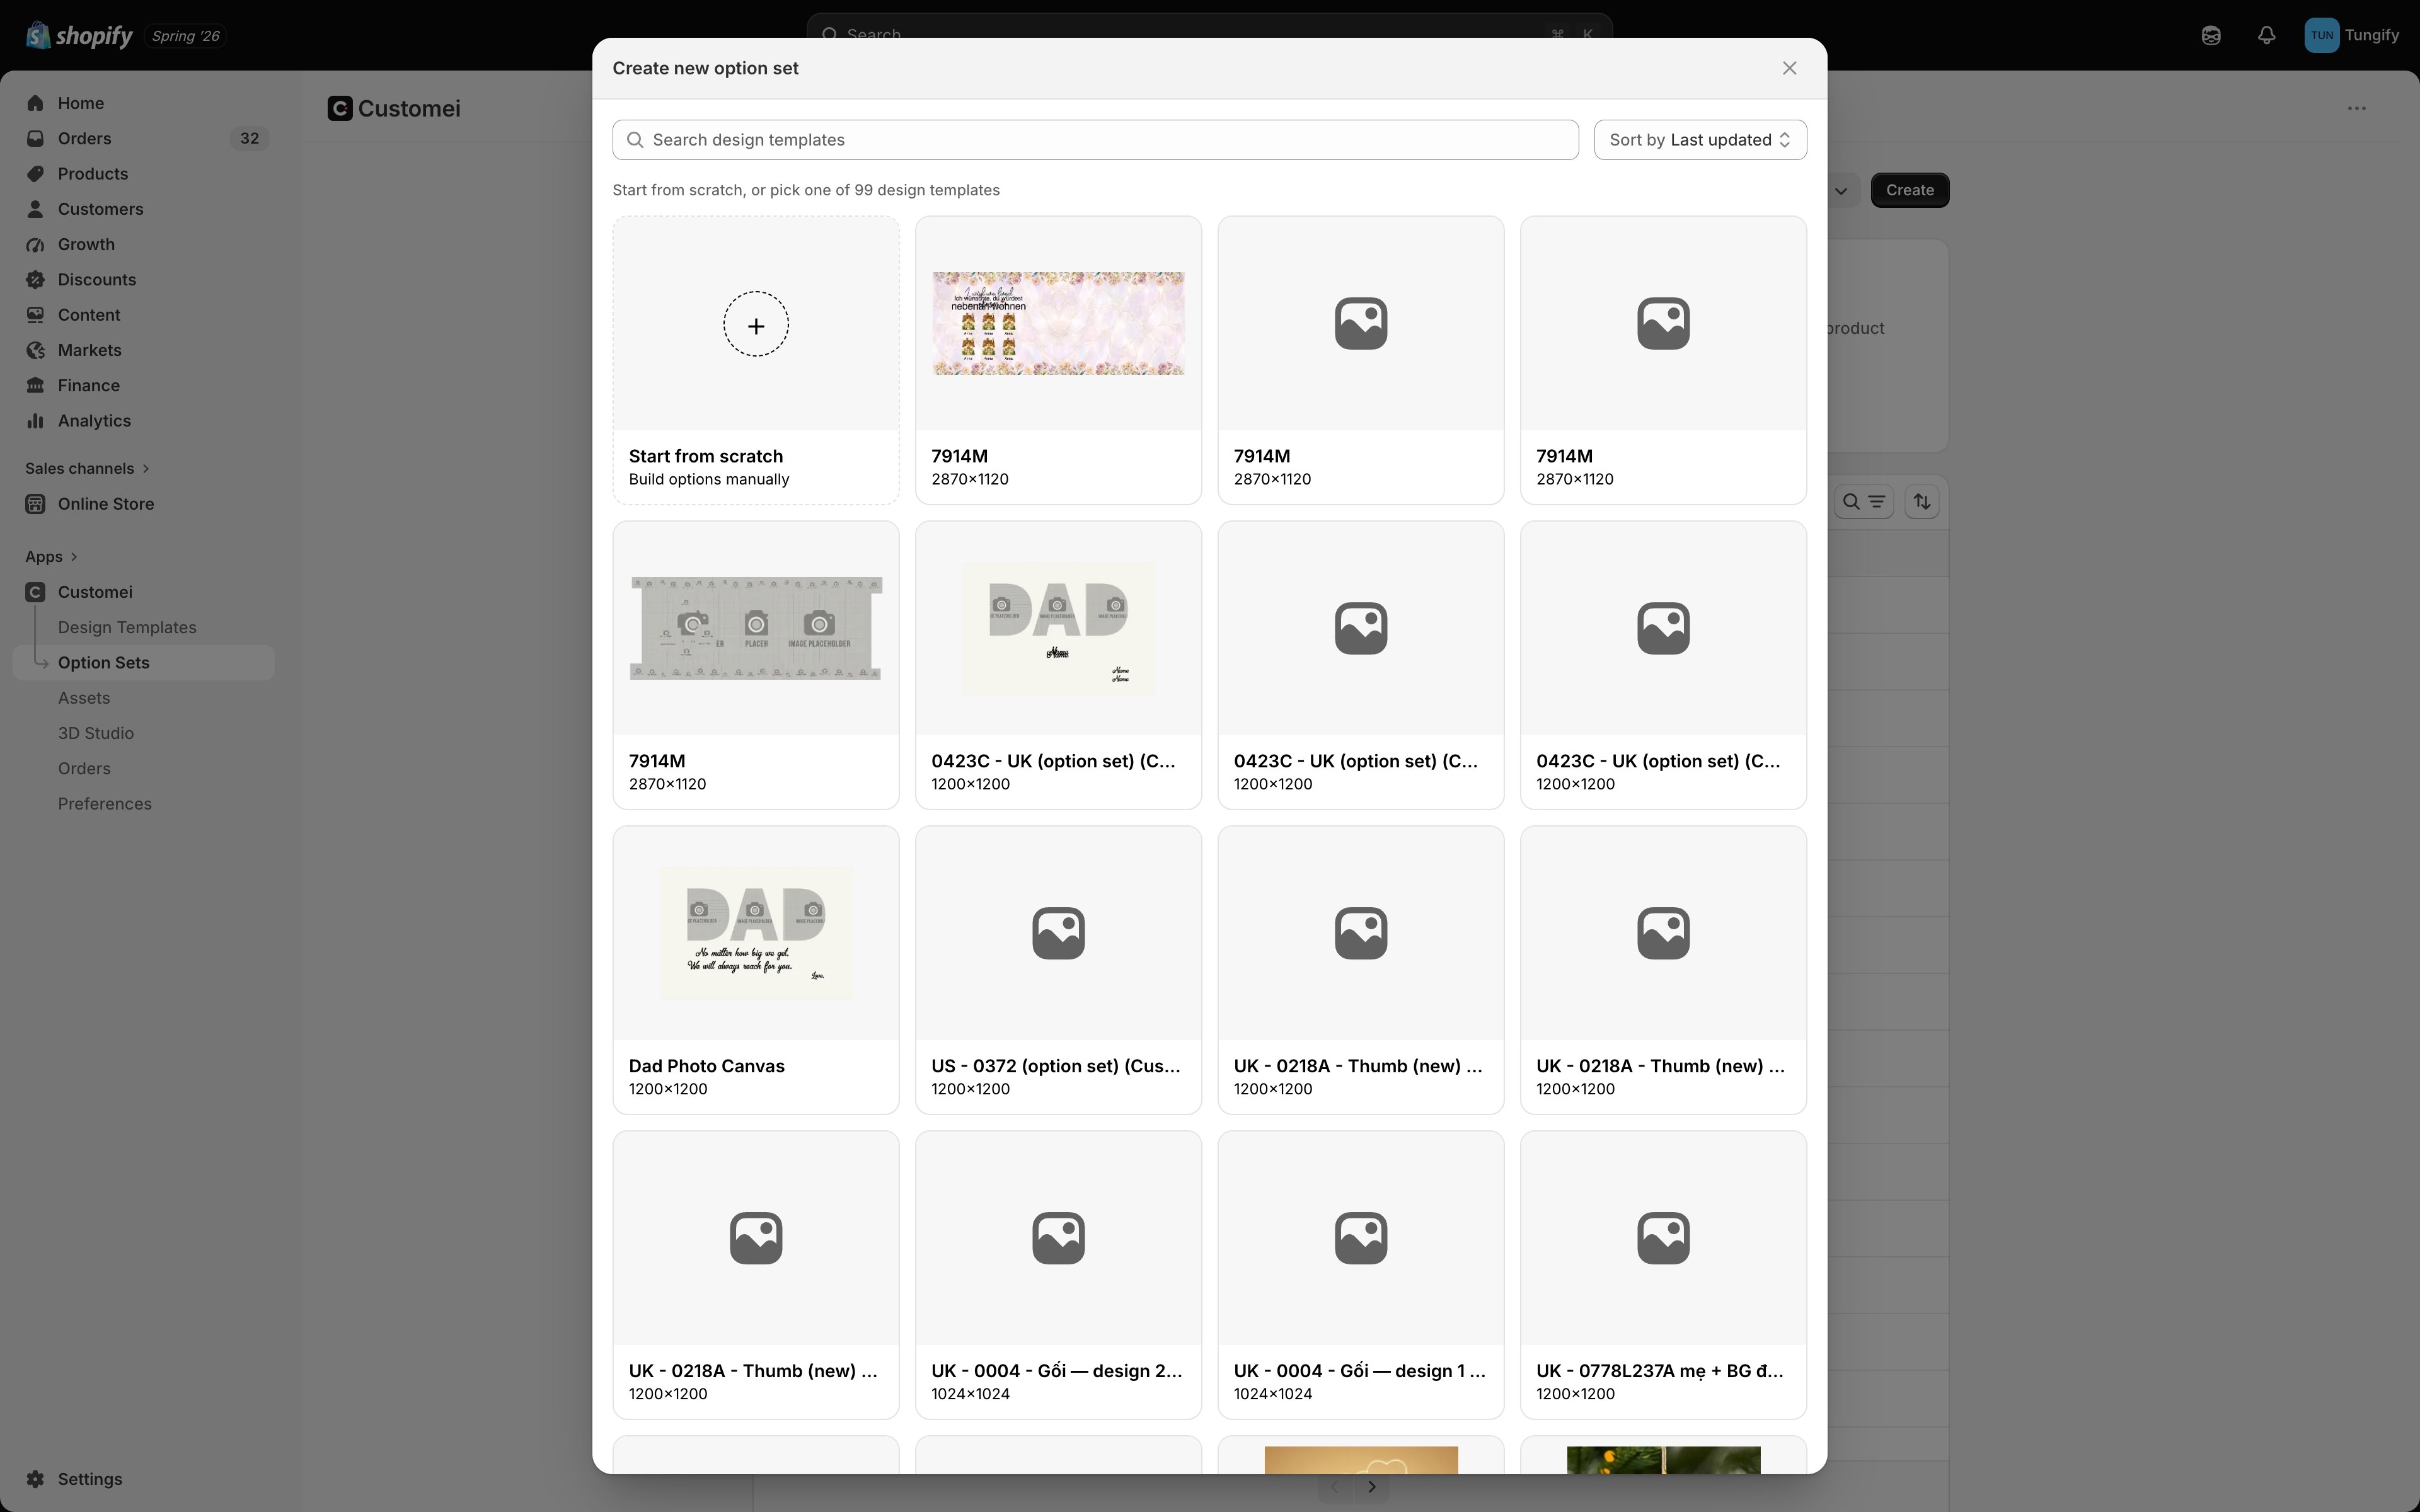Select the UK - 0004 - Gối design 1 template

point(1361,1275)
